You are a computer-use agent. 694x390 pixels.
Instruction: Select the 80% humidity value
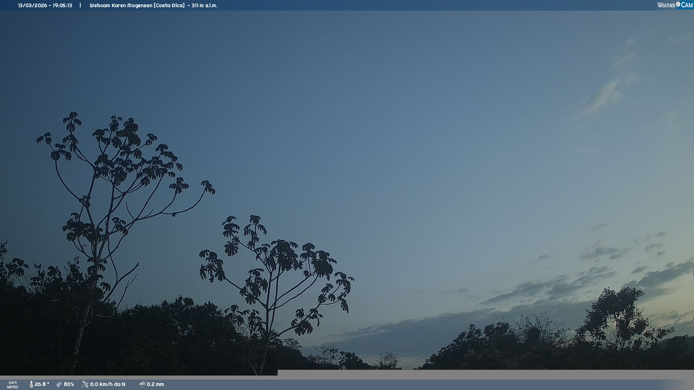coord(69,384)
